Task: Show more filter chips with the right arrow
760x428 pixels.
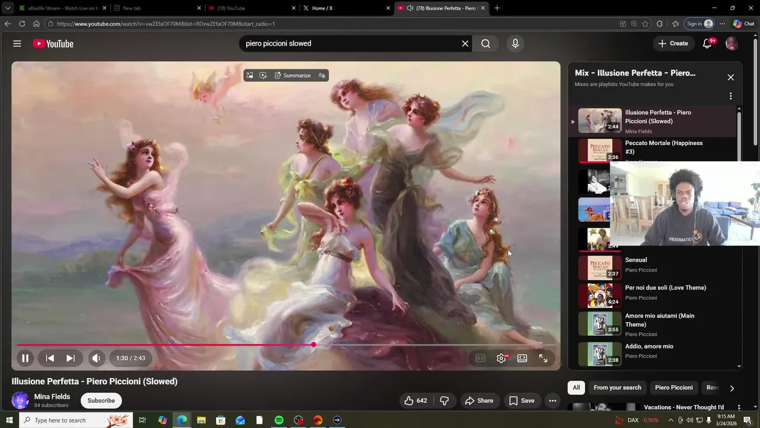Action: tap(731, 388)
